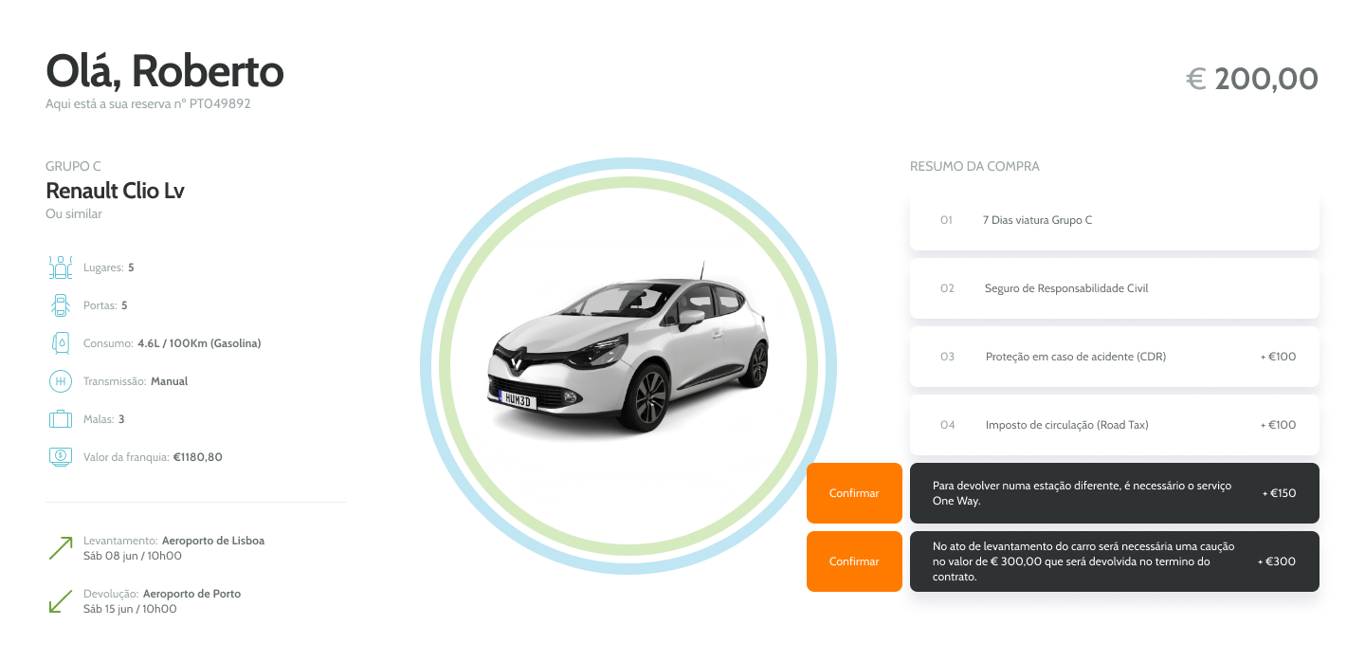
Task: Click the + €150 One Way amount
Action: 1279,493
